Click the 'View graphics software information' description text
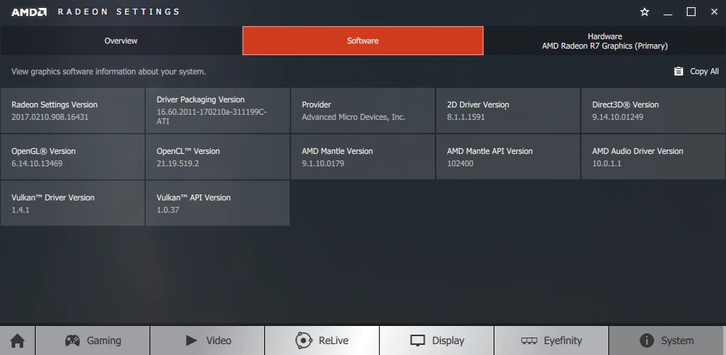 click(x=109, y=72)
